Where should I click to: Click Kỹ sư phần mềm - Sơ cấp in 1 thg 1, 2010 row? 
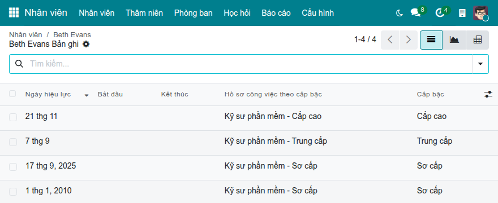coord(271,191)
